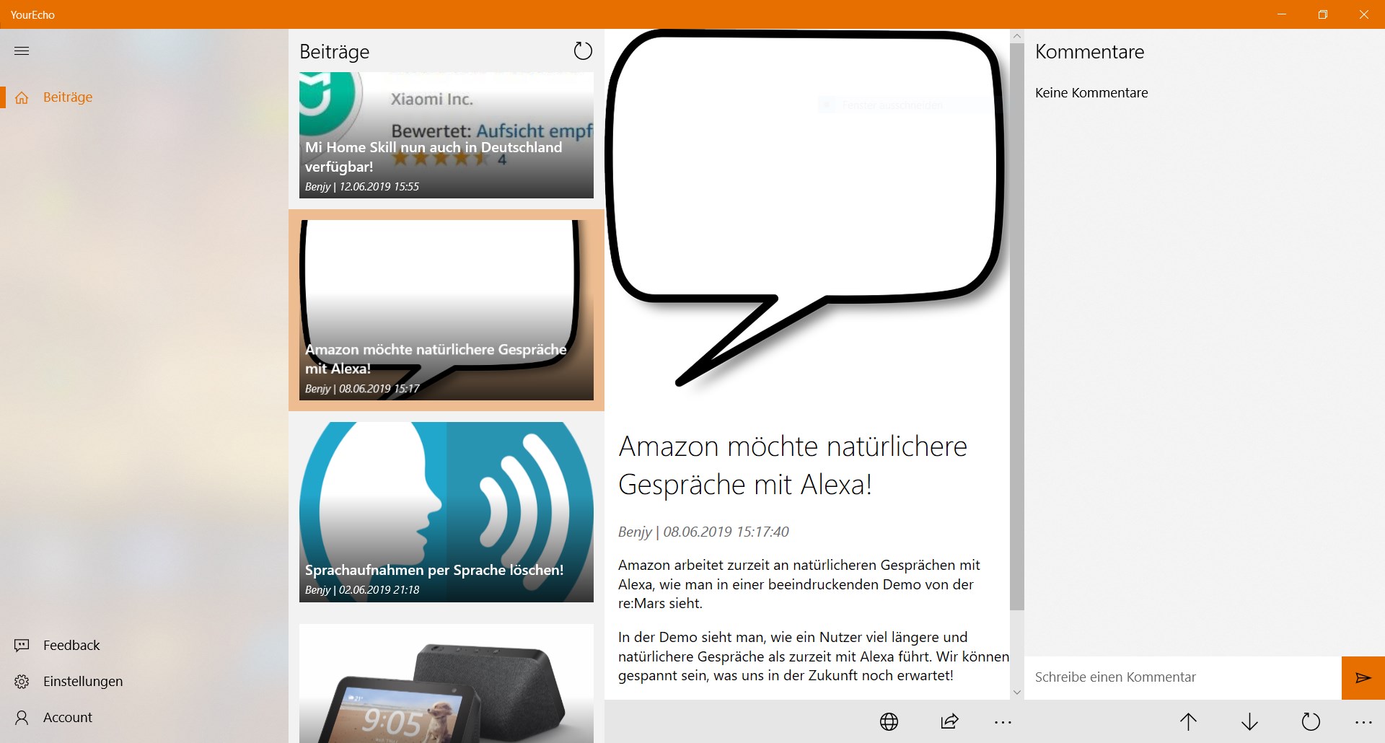Click the Kommentare heading
The height and width of the screenshot is (743, 1385).
1089,51
